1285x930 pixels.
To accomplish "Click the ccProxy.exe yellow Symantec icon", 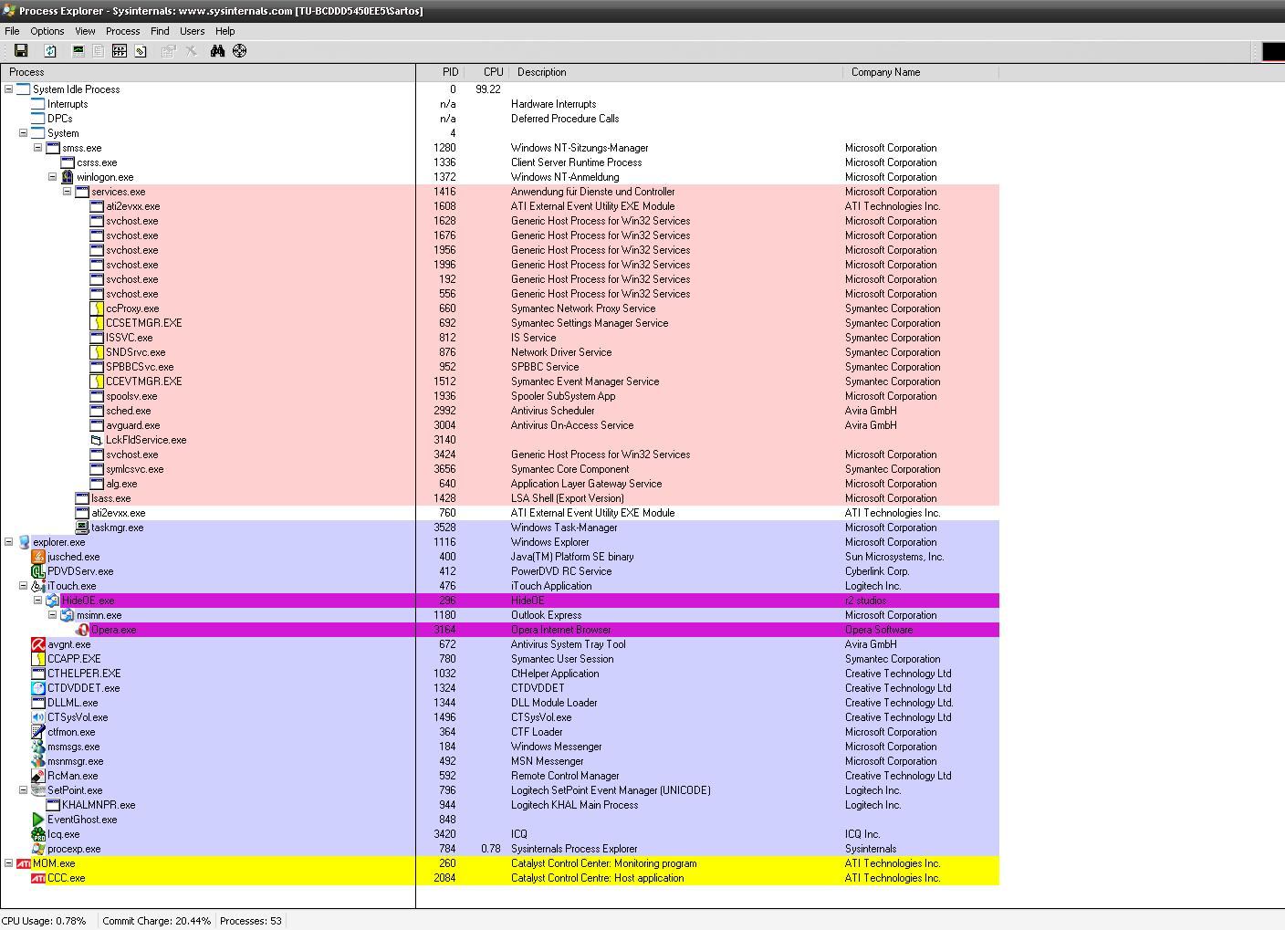I will coord(97,308).
